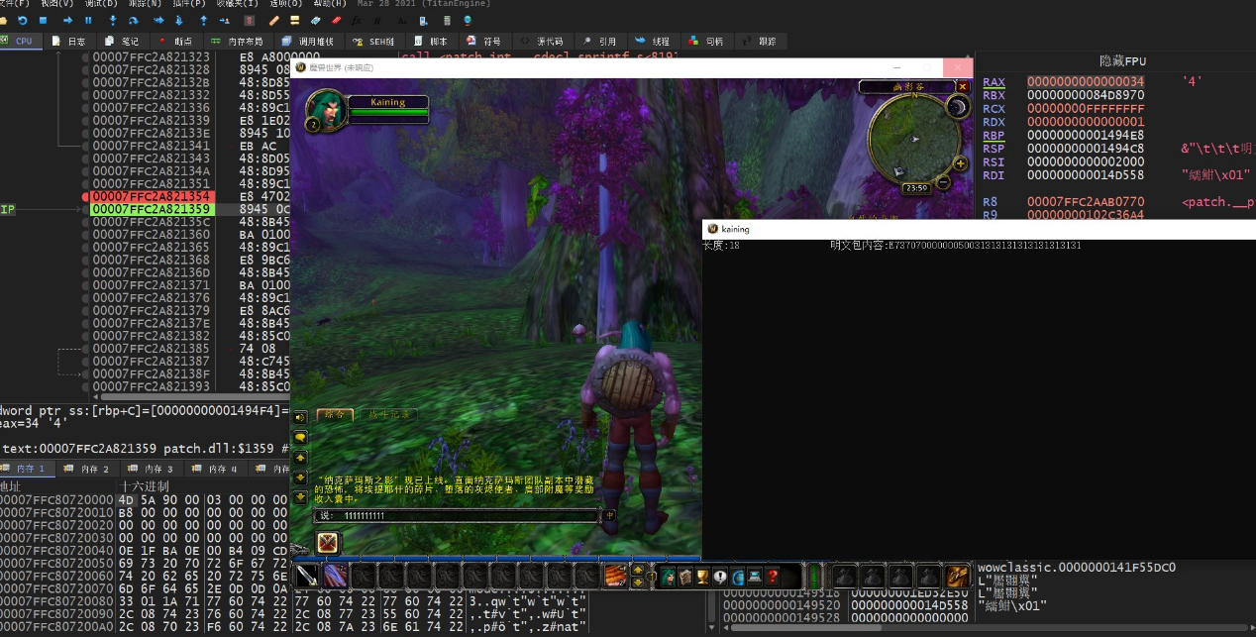Select the RSP register label
1256x637 pixels.
pos(994,149)
